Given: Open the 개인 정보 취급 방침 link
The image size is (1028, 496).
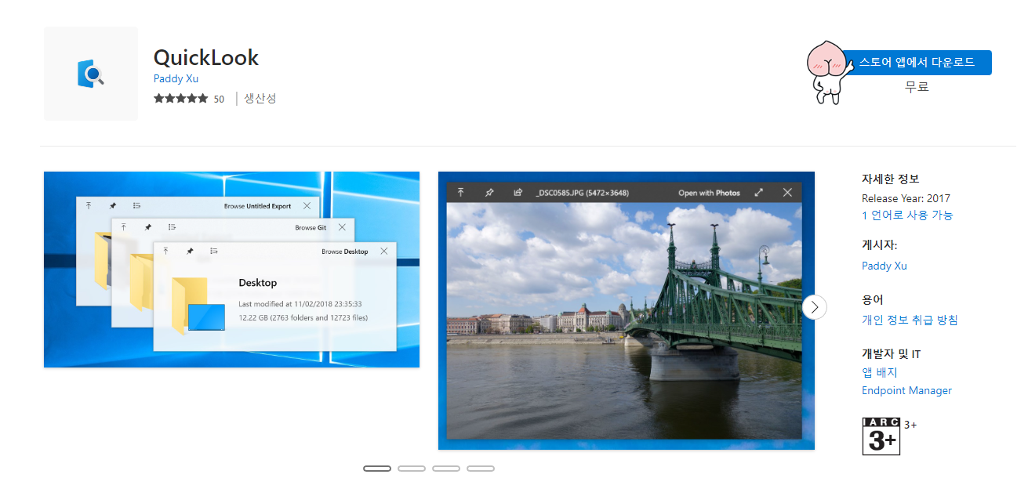Looking at the screenshot, I should 910,320.
